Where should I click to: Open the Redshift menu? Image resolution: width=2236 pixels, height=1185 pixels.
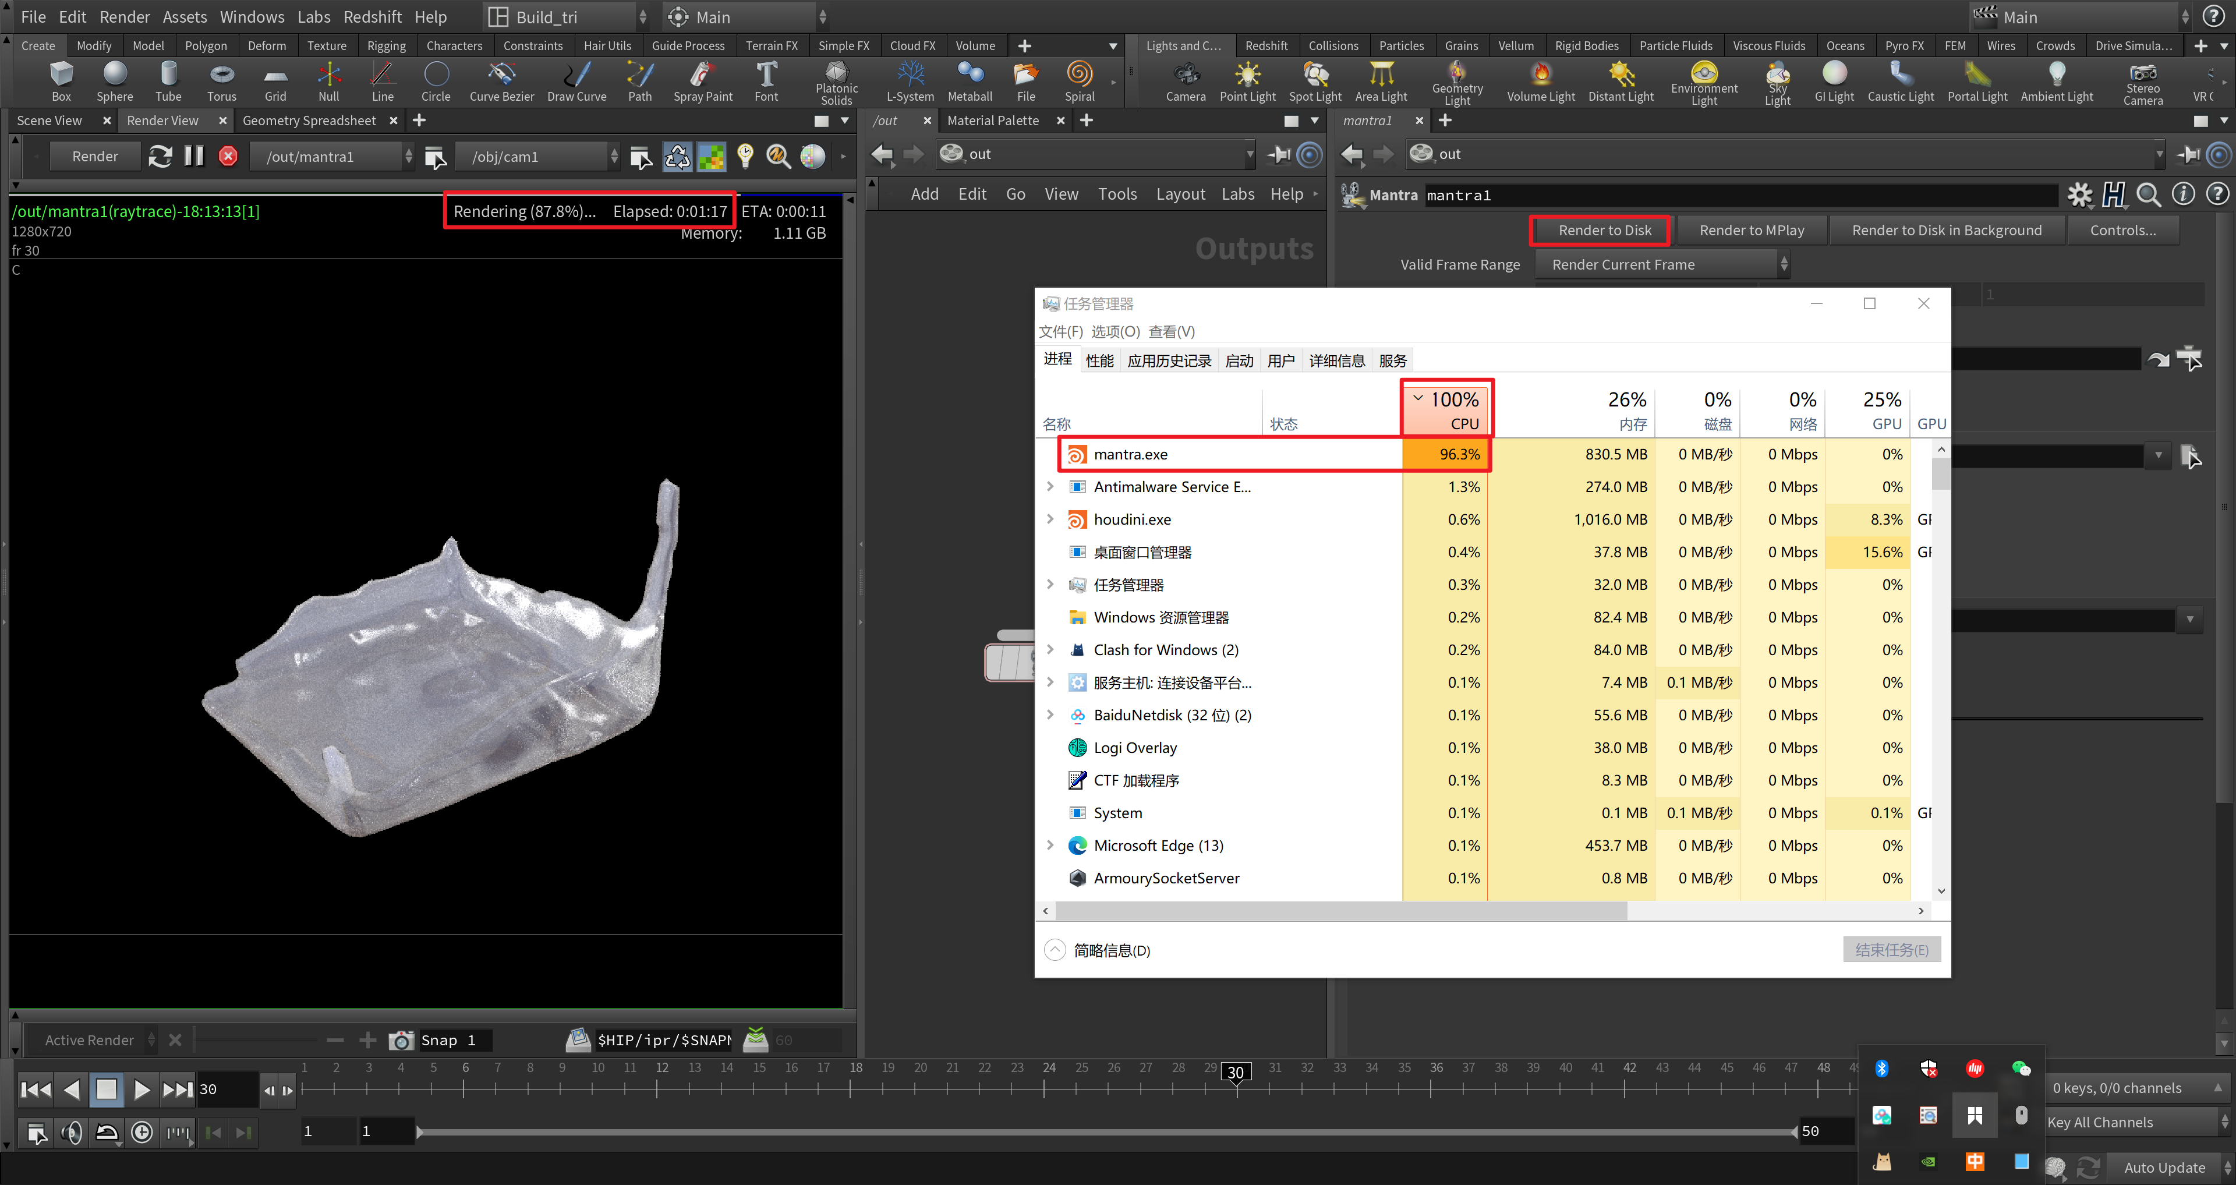[373, 16]
